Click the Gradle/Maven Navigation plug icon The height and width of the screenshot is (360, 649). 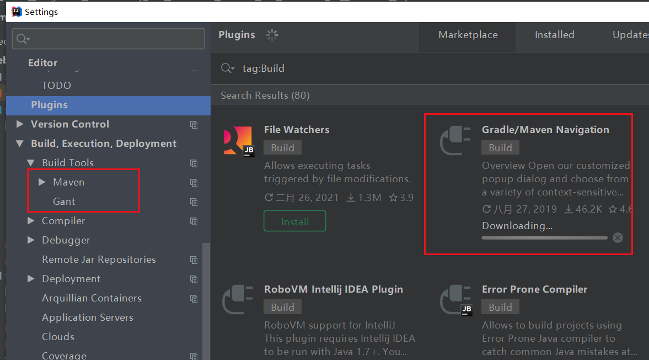tap(455, 141)
